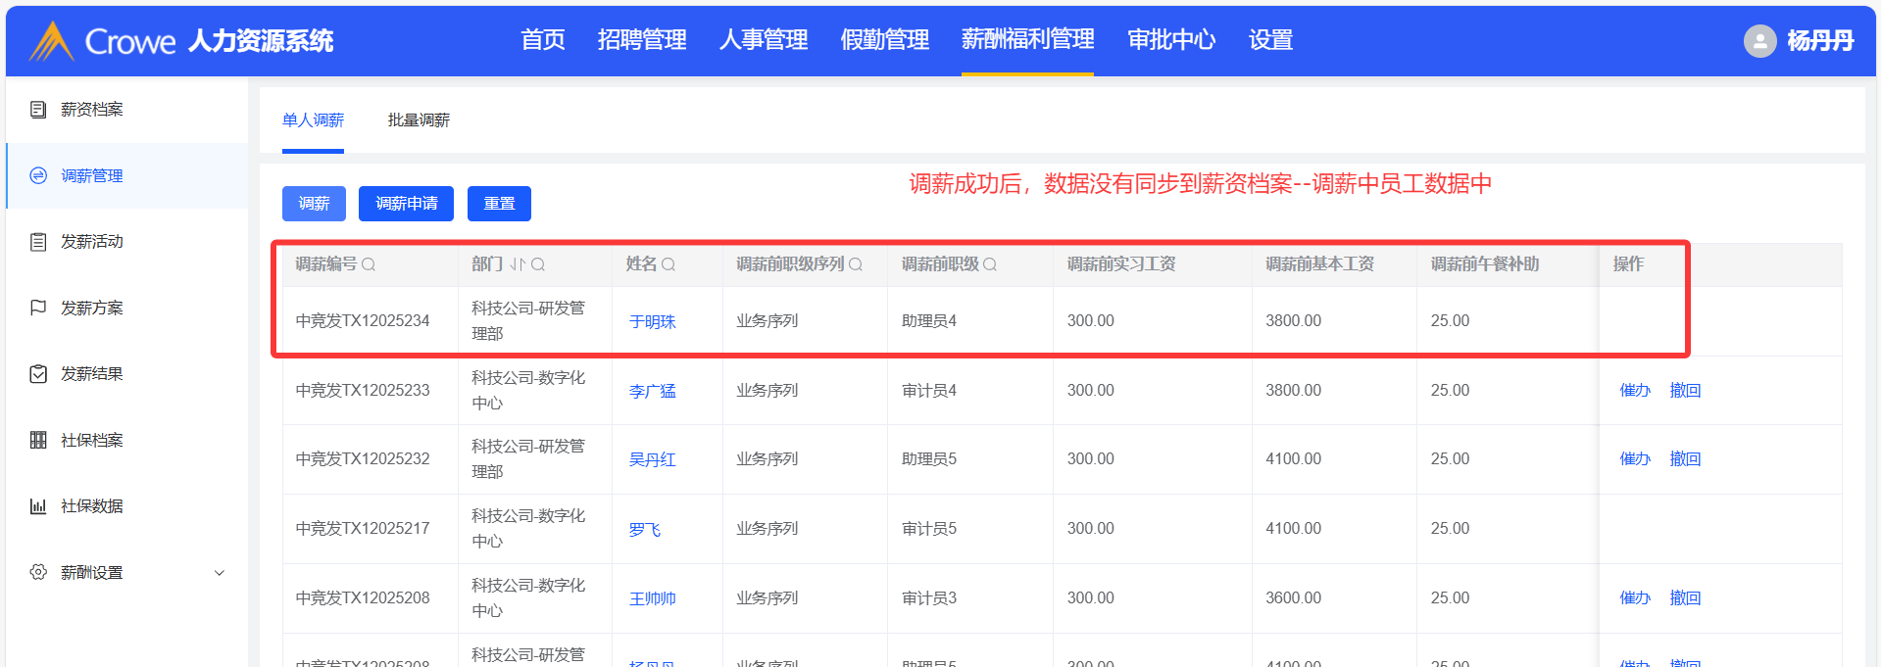Click search icon in 调薪前职级 header
Screen dimensions: 1881x667
(x=990, y=264)
